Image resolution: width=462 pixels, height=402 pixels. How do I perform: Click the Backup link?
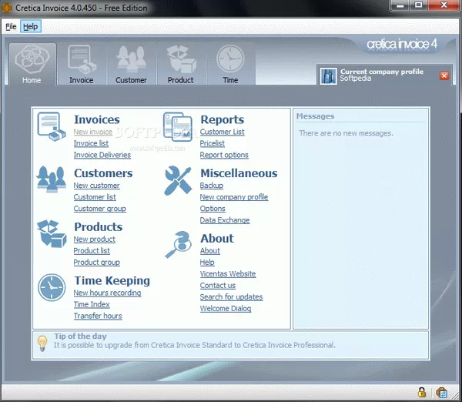[212, 186]
